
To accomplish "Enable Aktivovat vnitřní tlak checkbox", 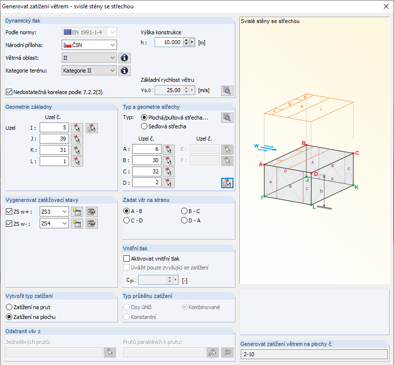I will click(x=126, y=259).
